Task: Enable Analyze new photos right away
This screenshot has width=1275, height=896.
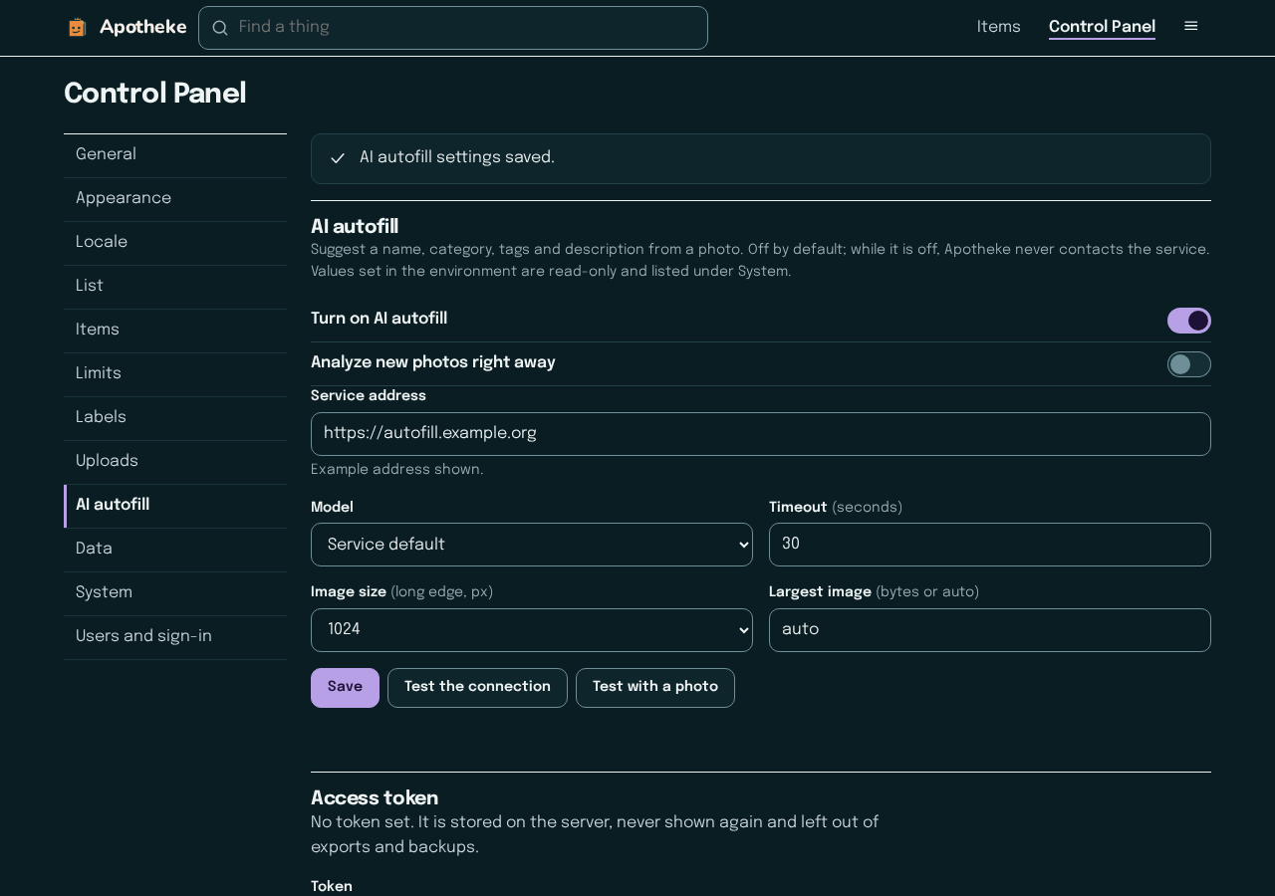Action: tap(1189, 364)
